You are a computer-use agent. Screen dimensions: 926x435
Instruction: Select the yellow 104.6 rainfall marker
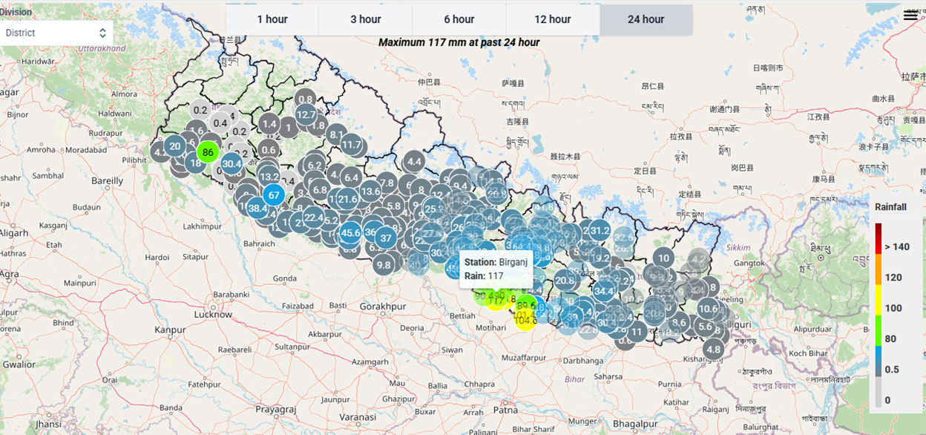tap(525, 320)
